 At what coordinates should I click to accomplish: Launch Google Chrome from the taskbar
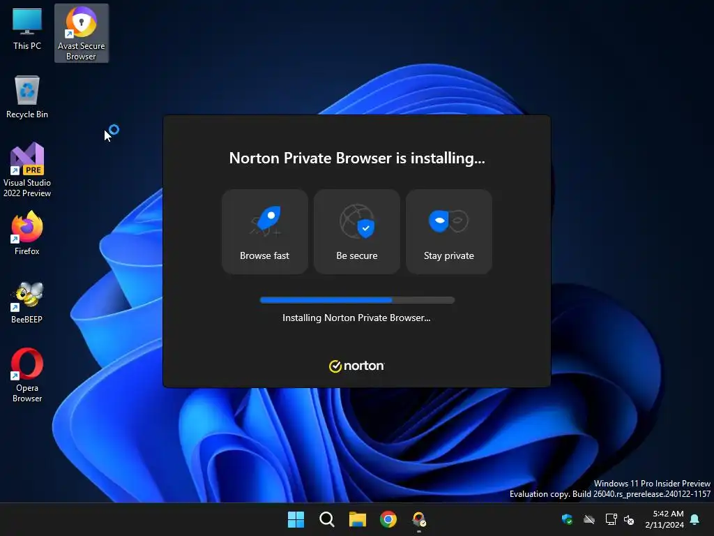point(388,519)
